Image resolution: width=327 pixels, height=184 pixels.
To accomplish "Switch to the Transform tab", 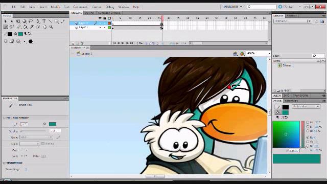I will tap(300, 96).
